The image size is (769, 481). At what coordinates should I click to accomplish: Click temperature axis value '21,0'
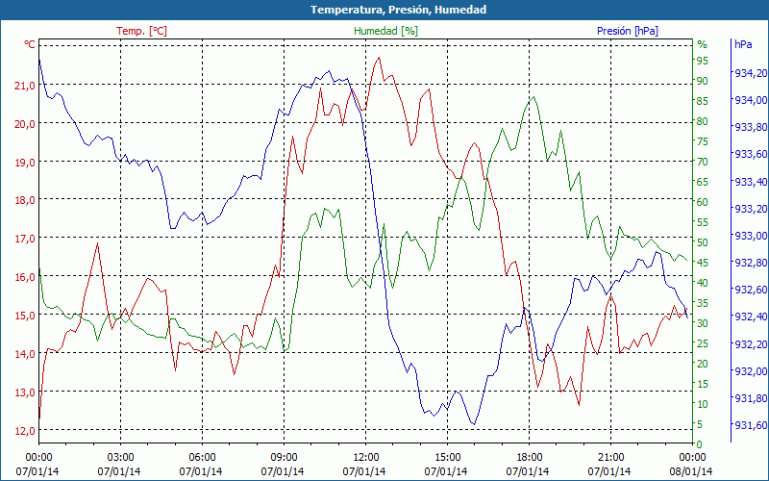[27, 86]
